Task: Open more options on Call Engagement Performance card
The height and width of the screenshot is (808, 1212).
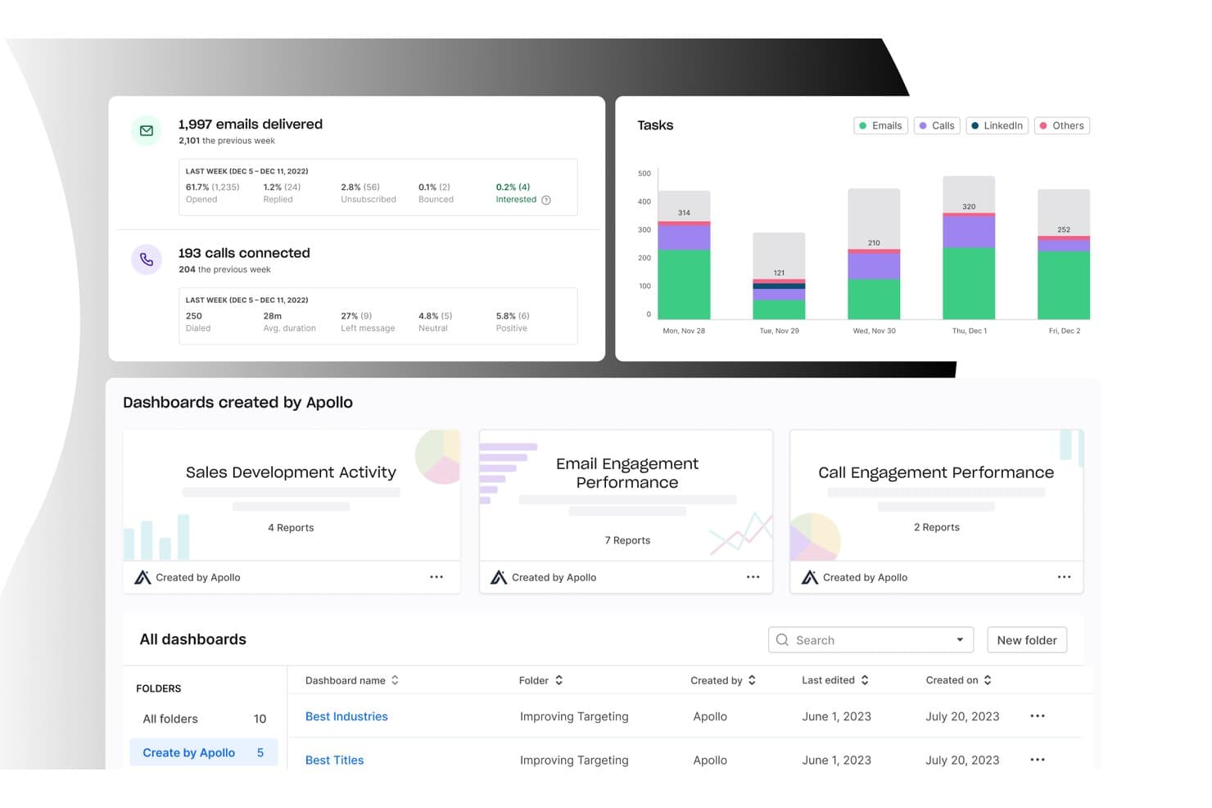Action: click(x=1064, y=577)
